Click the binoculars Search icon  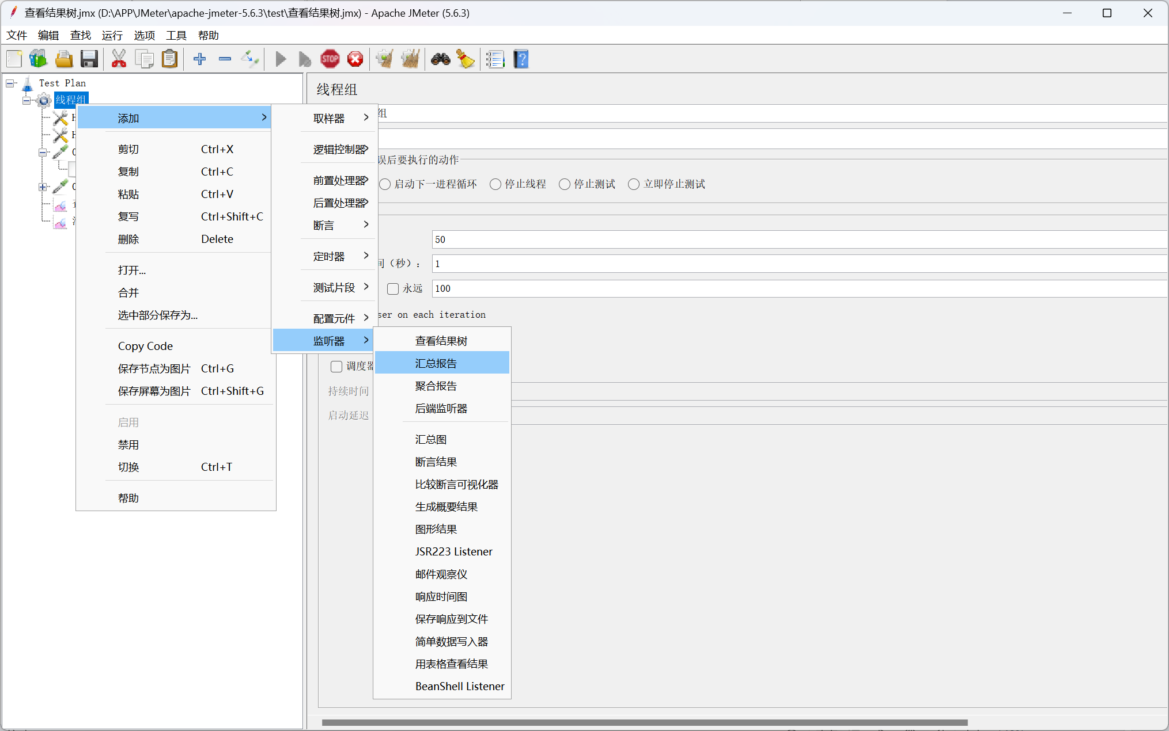(441, 59)
